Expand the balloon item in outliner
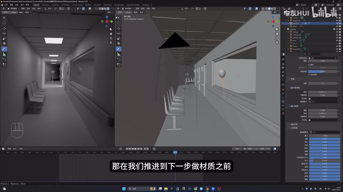Image resolution: width=343 pixels, height=192 pixels. [x=288, y=23]
